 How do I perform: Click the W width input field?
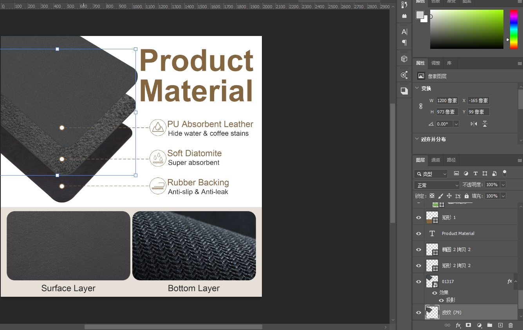pos(447,100)
